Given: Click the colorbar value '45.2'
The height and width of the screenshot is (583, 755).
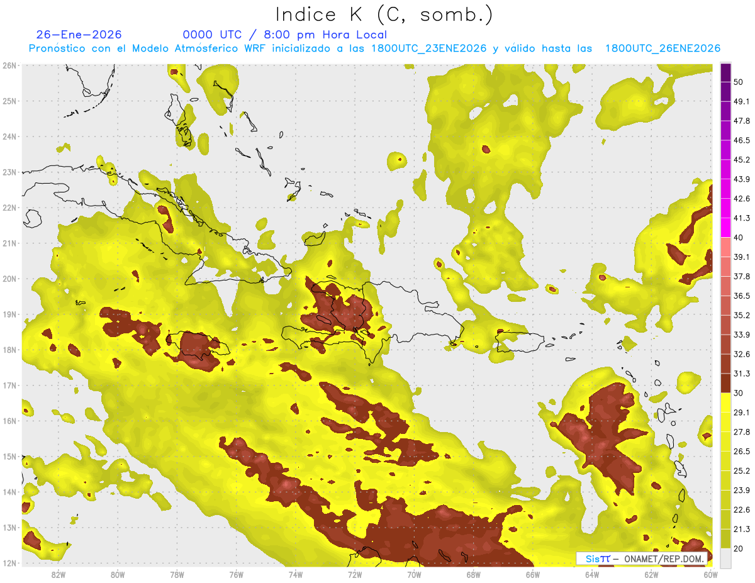Looking at the screenshot, I should [x=741, y=160].
